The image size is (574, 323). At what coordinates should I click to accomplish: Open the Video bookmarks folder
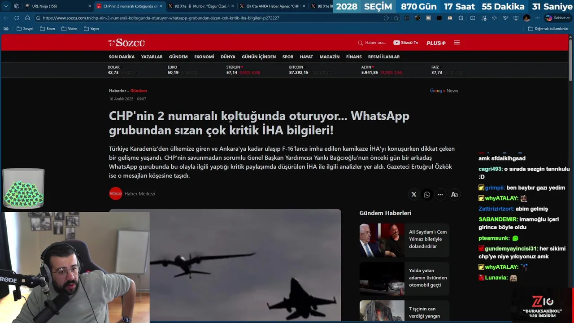click(70, 29)
